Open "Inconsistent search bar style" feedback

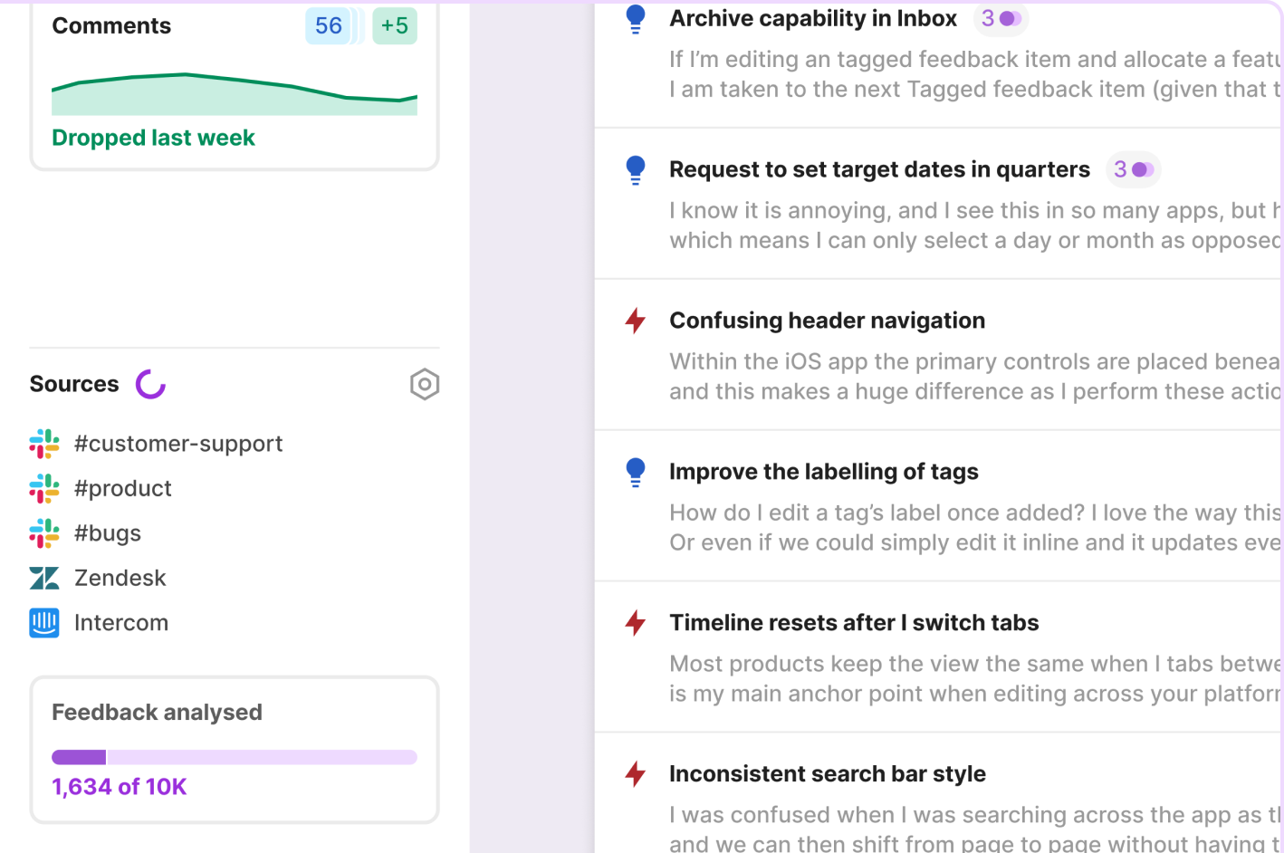tap(827, 774)
